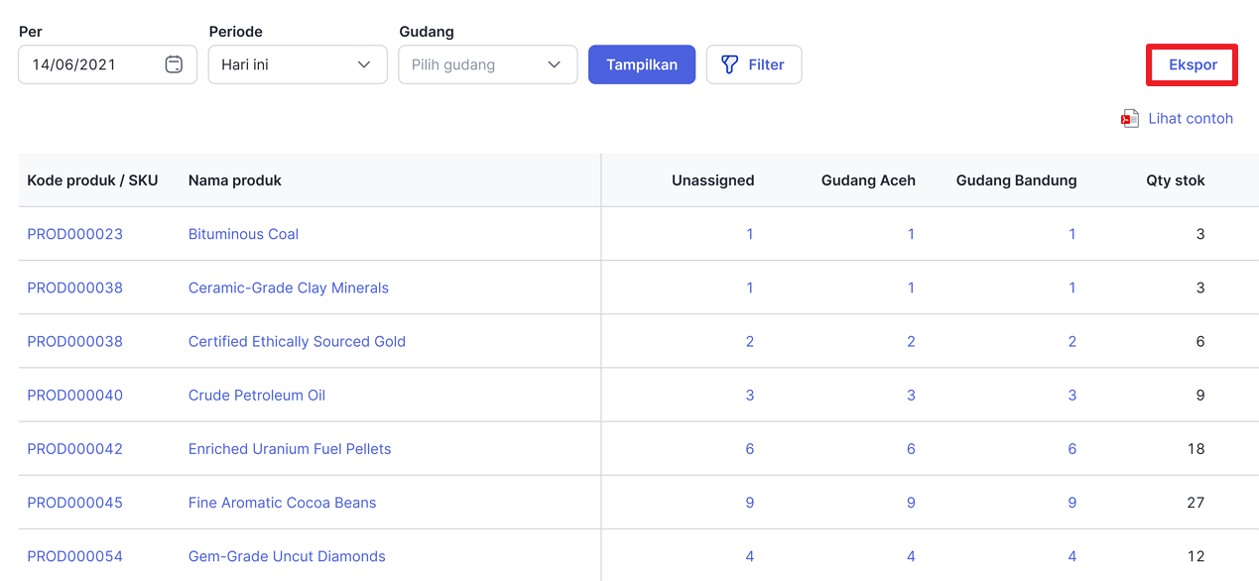The image size is (1259, 581).
Task: Click the Unassigned column header
Action: coord(712,180)
